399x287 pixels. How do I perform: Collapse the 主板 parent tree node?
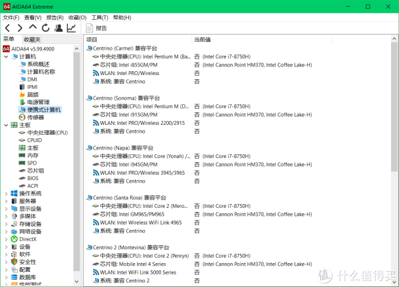tap(6, 125)
